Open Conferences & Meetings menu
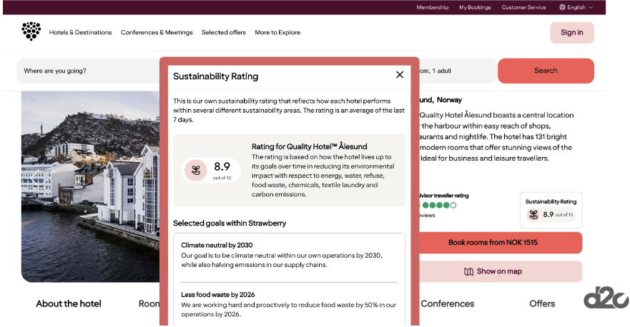Image resolution: width=630 pixels, height=327 pixels. (x=157, y=33)
